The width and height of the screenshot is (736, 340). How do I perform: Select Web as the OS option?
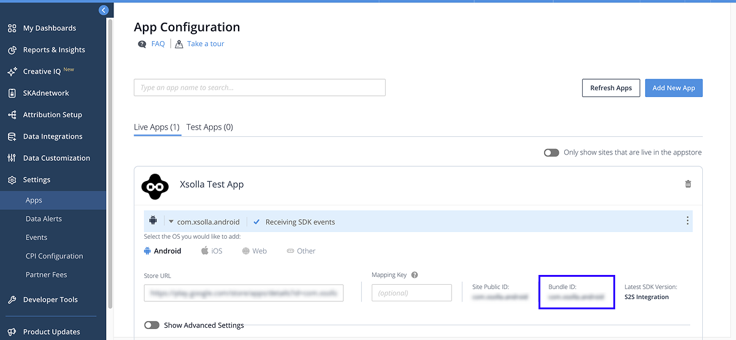point(255,251)
